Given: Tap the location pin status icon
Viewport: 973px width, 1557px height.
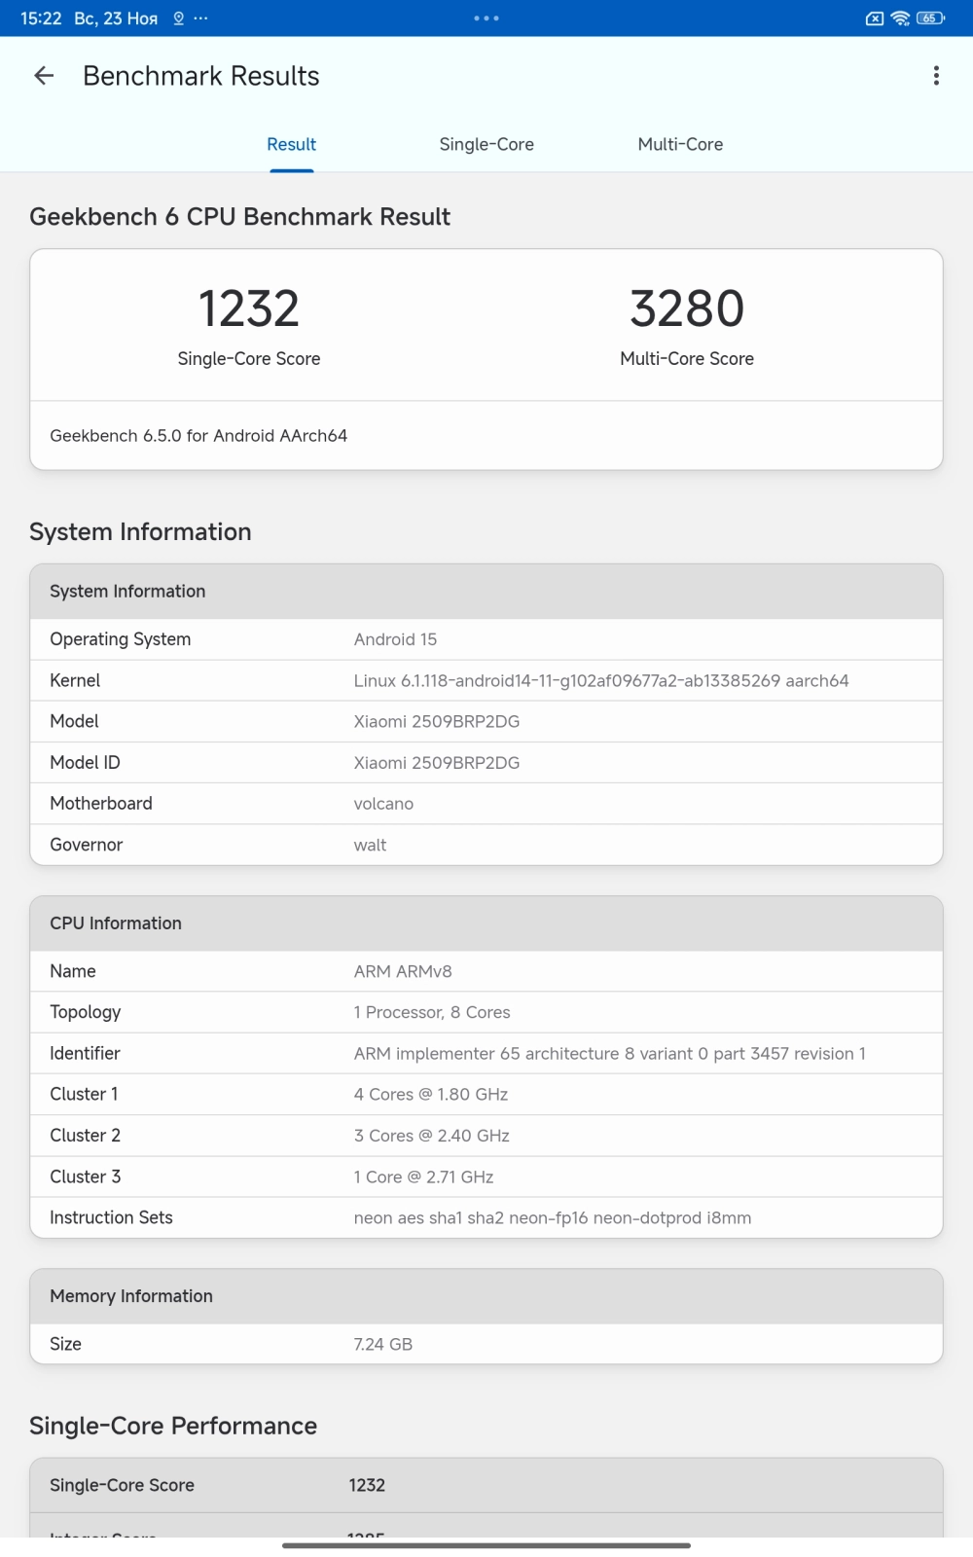Looking at the screenshot, I should [x=178, y=18].
